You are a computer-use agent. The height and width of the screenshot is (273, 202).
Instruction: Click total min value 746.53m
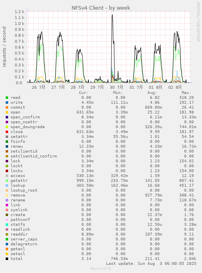pos(119,259)
